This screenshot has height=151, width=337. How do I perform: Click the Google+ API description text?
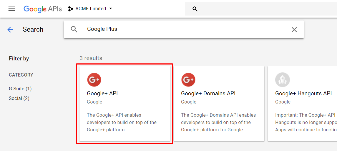pyautogui.click(x=122, y=122)
